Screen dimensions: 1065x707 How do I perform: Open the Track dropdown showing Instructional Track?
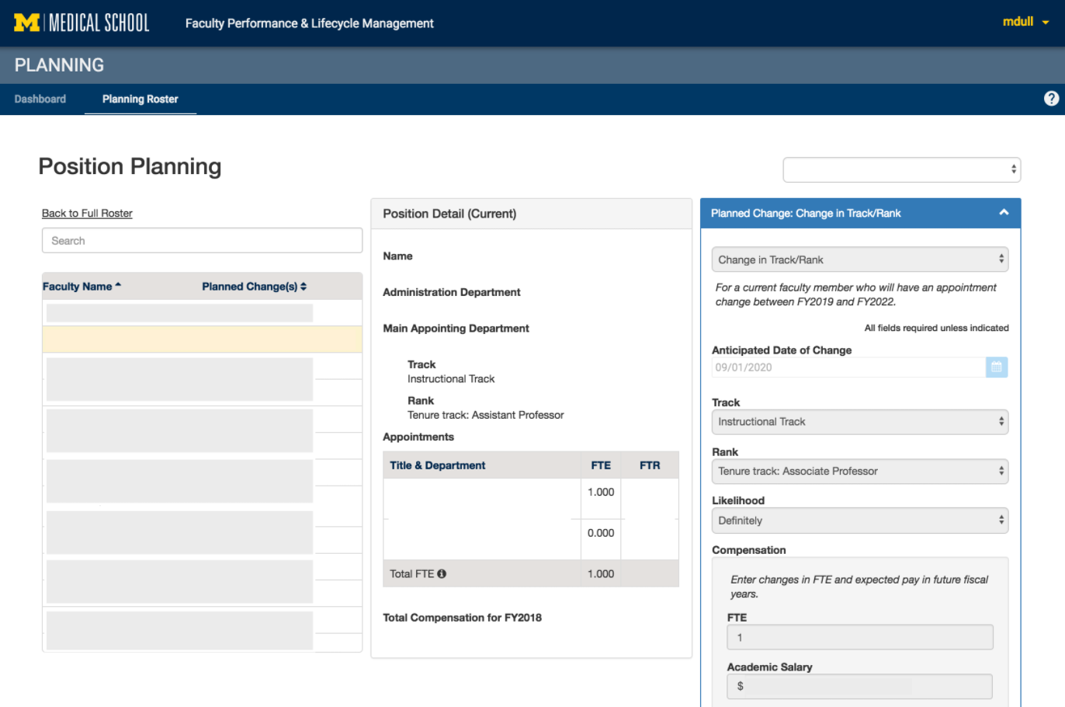click(860, 422)
